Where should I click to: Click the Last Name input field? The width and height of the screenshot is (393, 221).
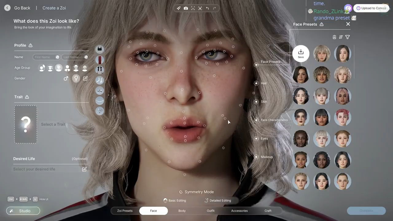click(x=75, y=57)
